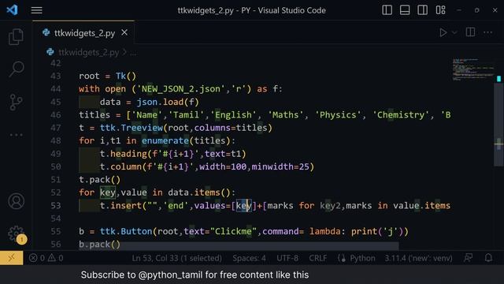Click 'root = Tk()' on line 43
Viewport: 504px width, 284px height.
[108, 76]
